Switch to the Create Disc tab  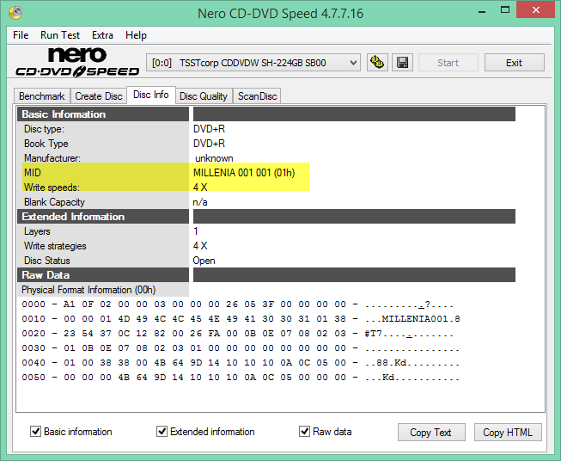[99, 96]
